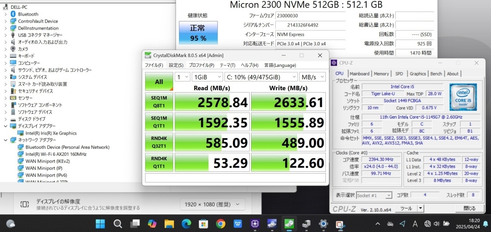Expand the カメラ node
Image resolution: width=491 pixels, height=232 pixels.
pyautogui.click(x=5, y=49)
